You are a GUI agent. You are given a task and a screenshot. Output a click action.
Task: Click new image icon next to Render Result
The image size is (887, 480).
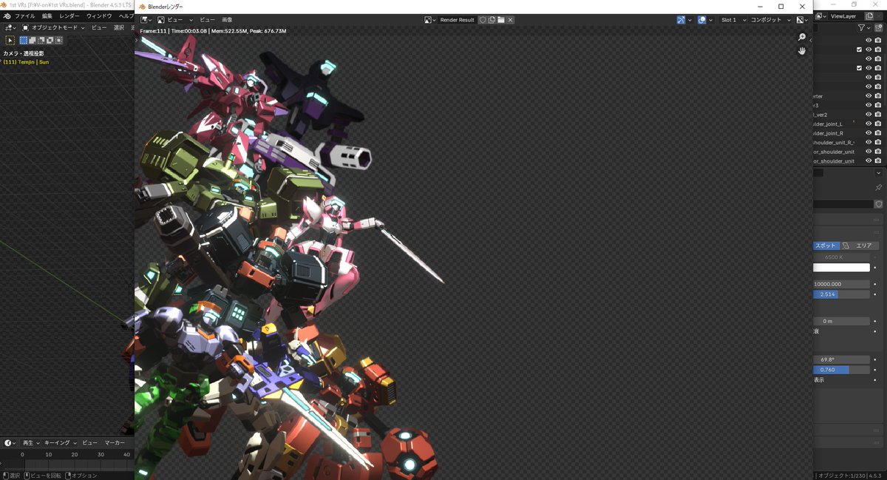tap(492, 20)
